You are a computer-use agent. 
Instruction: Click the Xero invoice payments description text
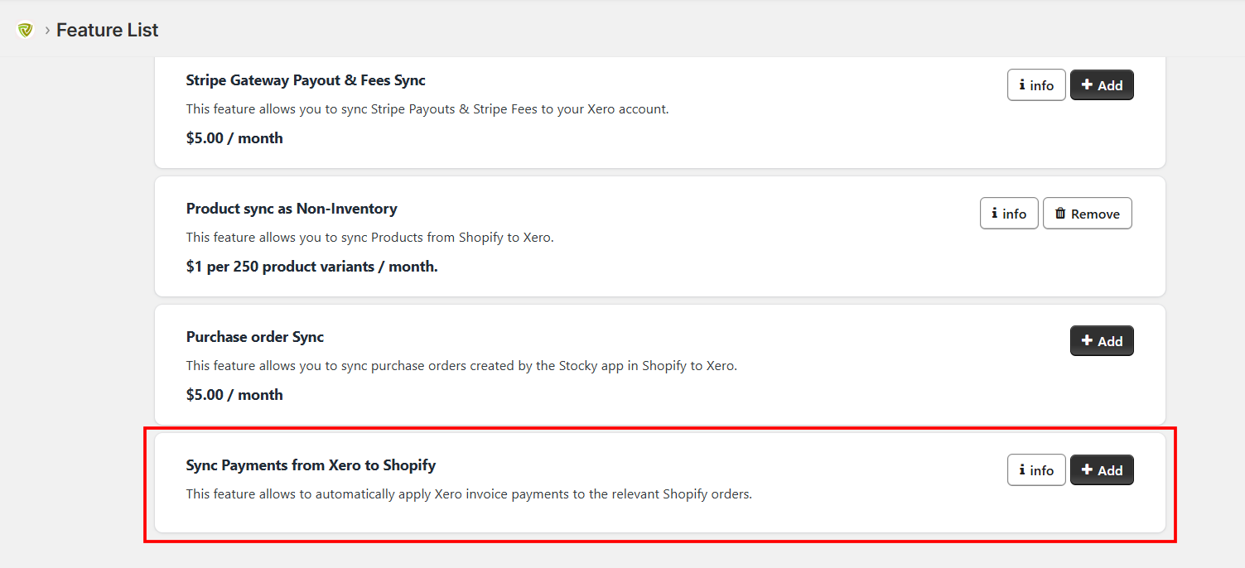(469, 494)
